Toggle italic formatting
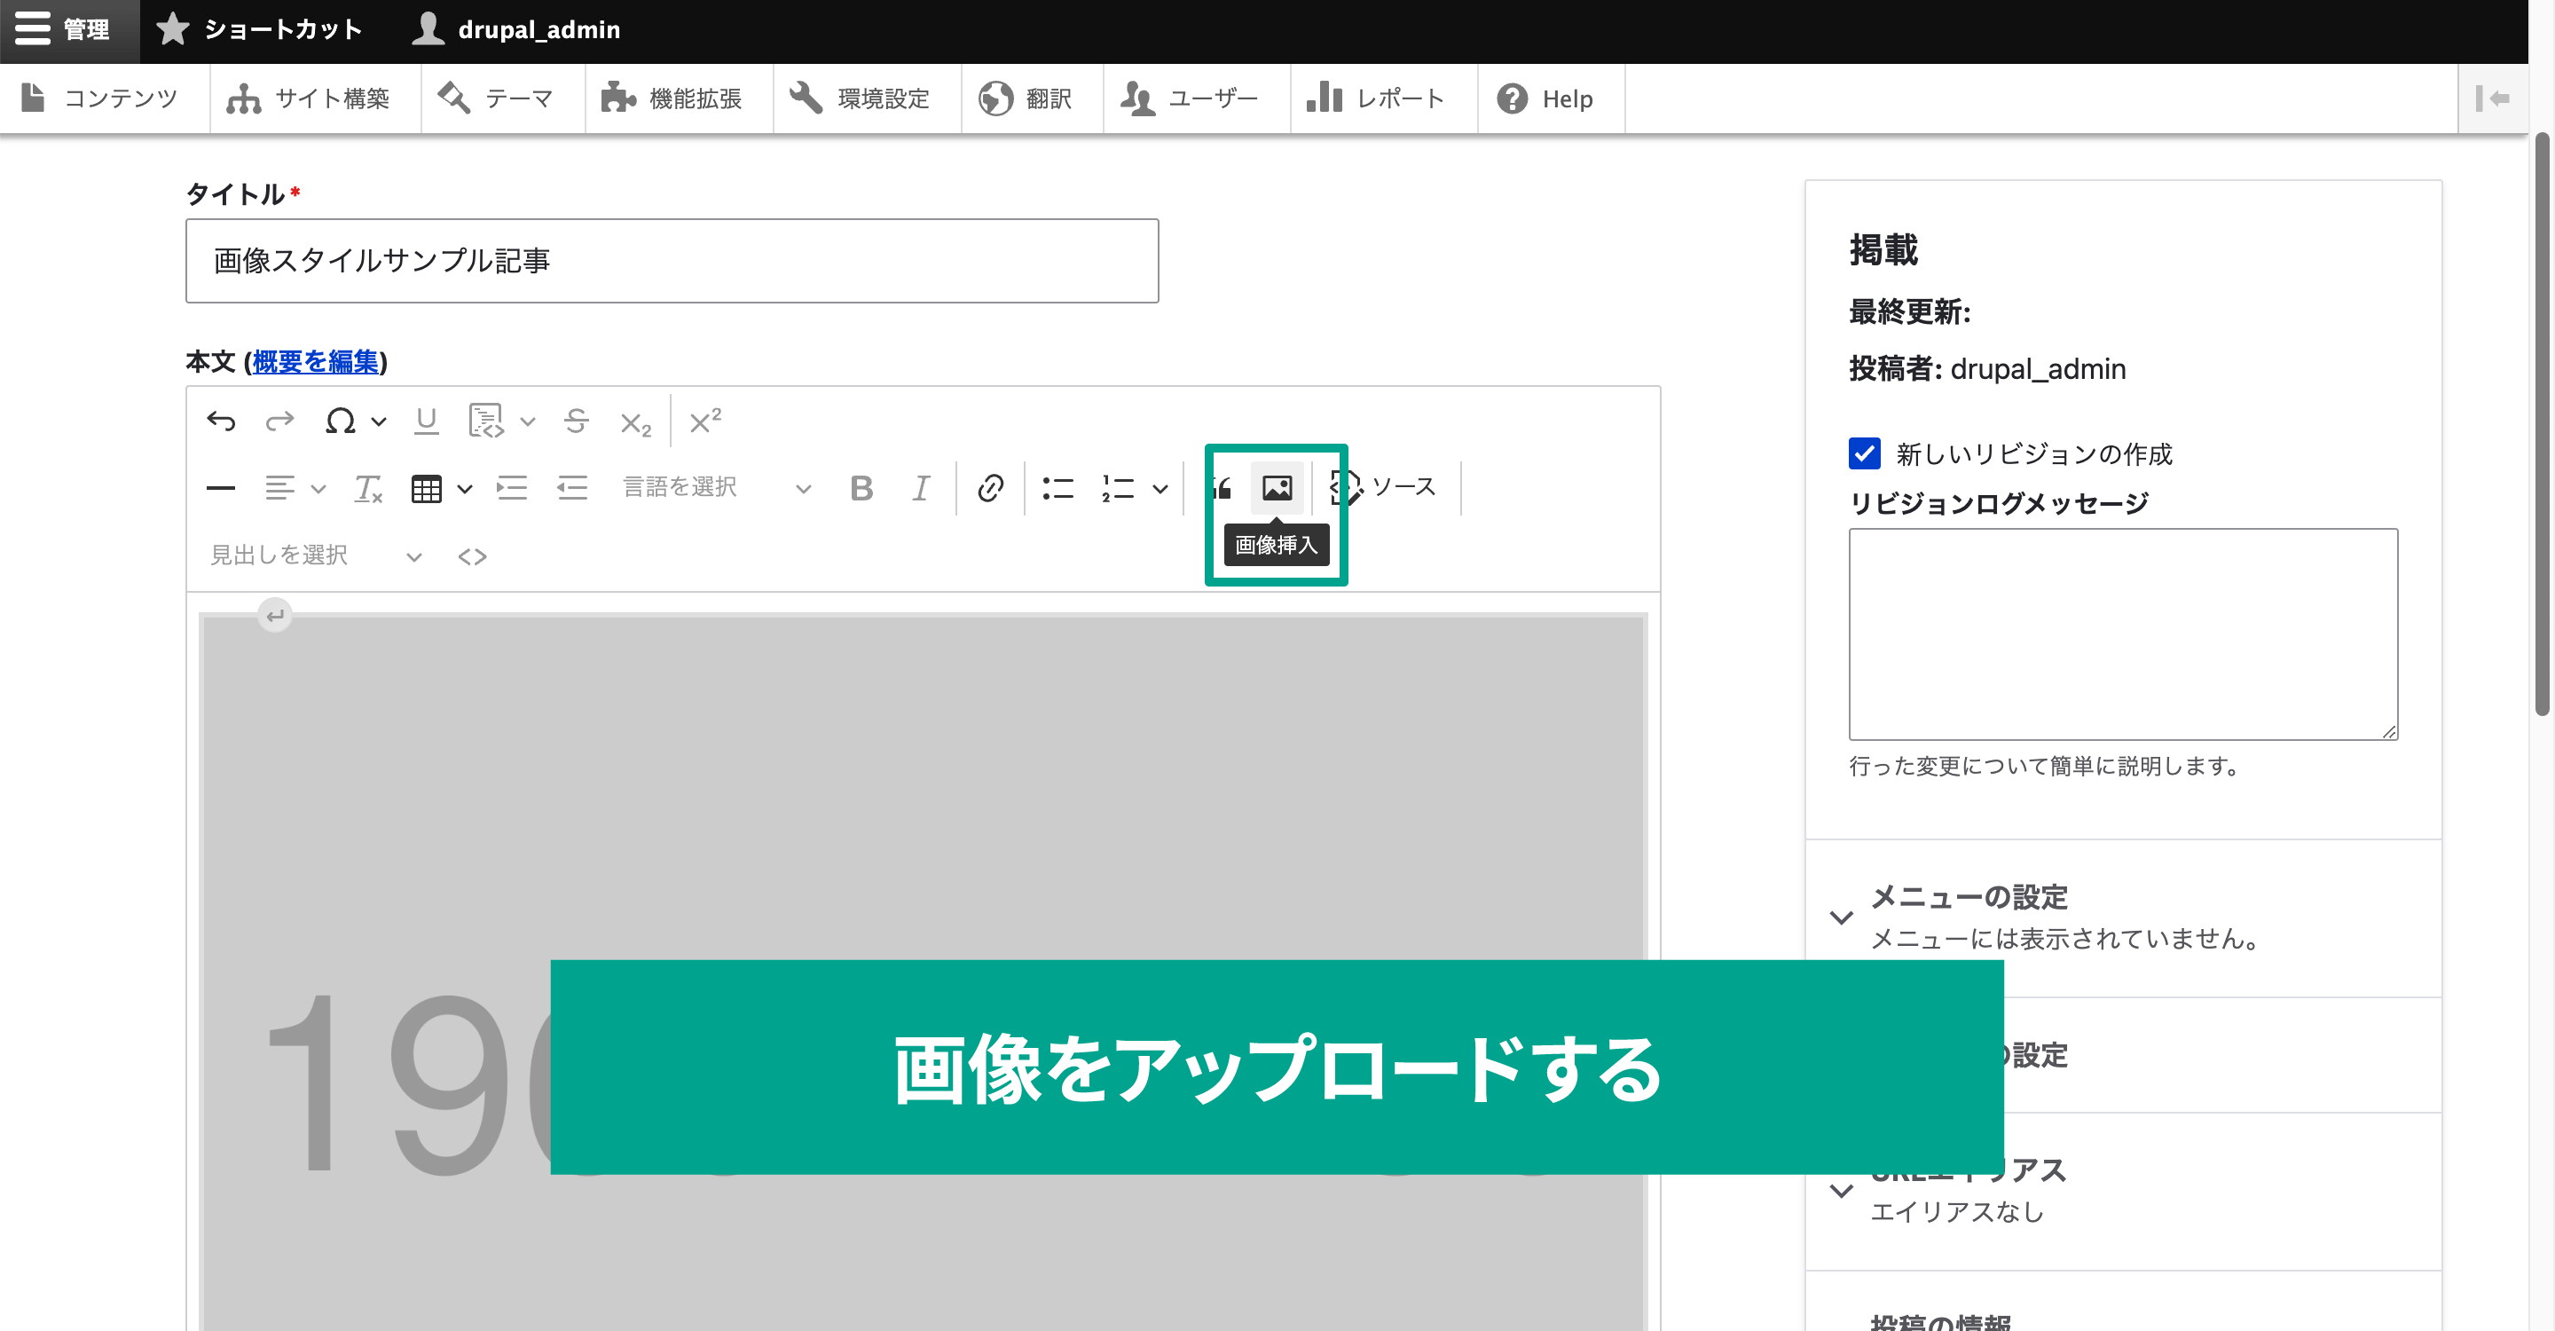 (921, 488)
